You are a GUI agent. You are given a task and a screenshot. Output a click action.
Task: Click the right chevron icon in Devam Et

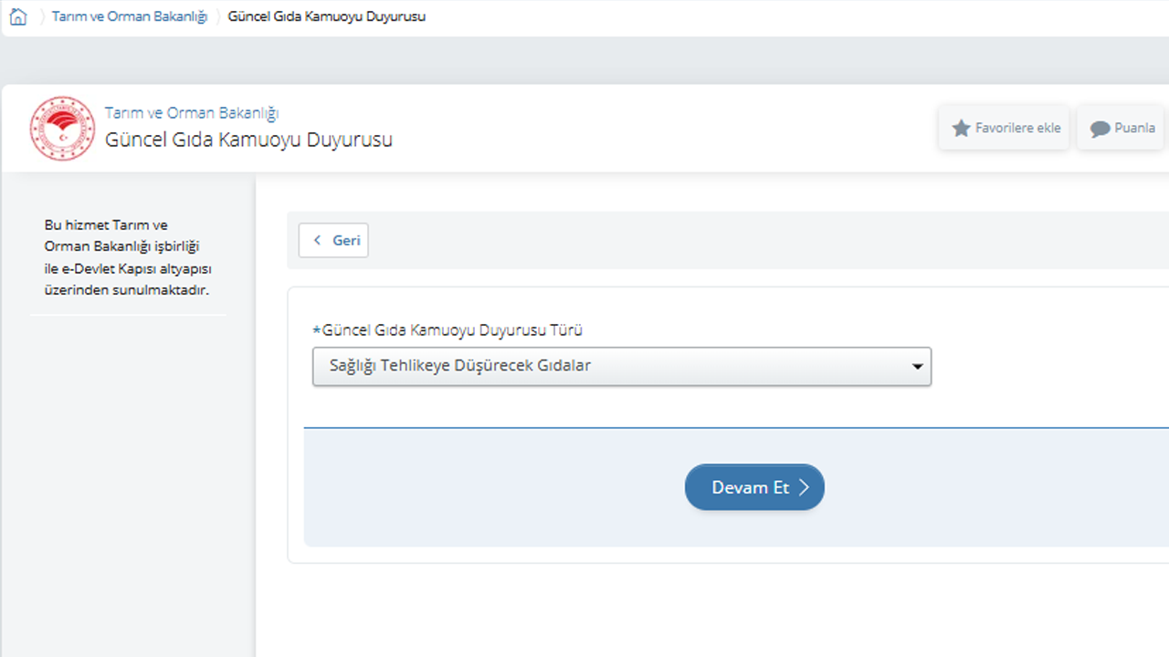coord(804,487)
